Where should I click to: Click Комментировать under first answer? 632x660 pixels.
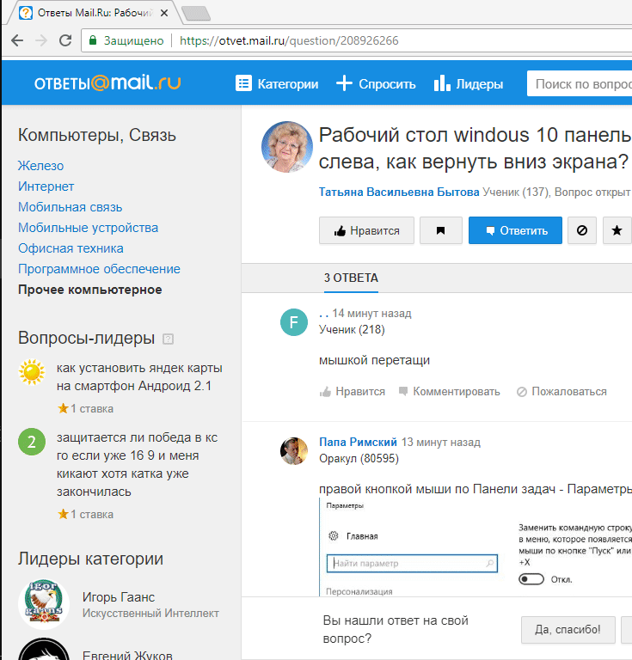click(x=449, y=392)
